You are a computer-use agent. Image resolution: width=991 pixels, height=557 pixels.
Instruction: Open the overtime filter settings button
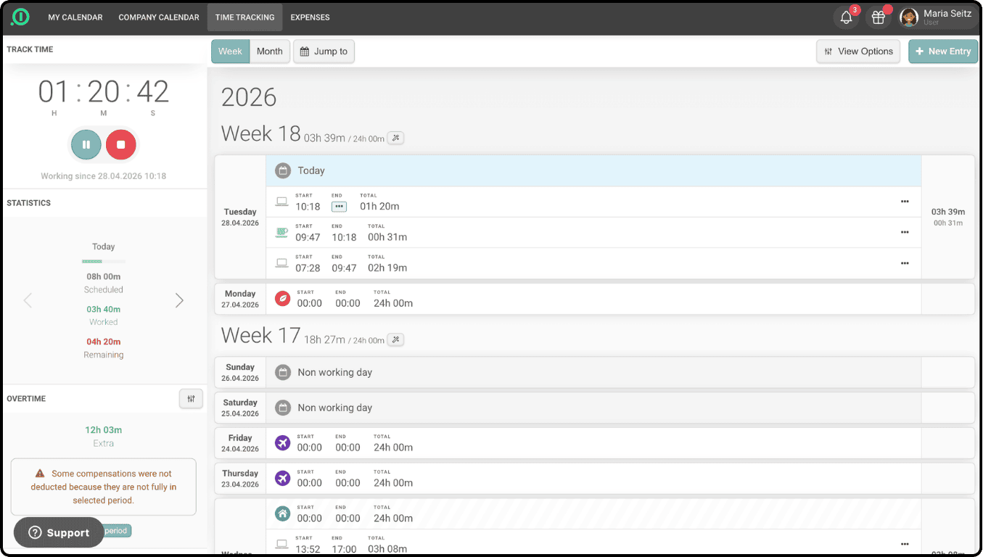pos(191,399)
